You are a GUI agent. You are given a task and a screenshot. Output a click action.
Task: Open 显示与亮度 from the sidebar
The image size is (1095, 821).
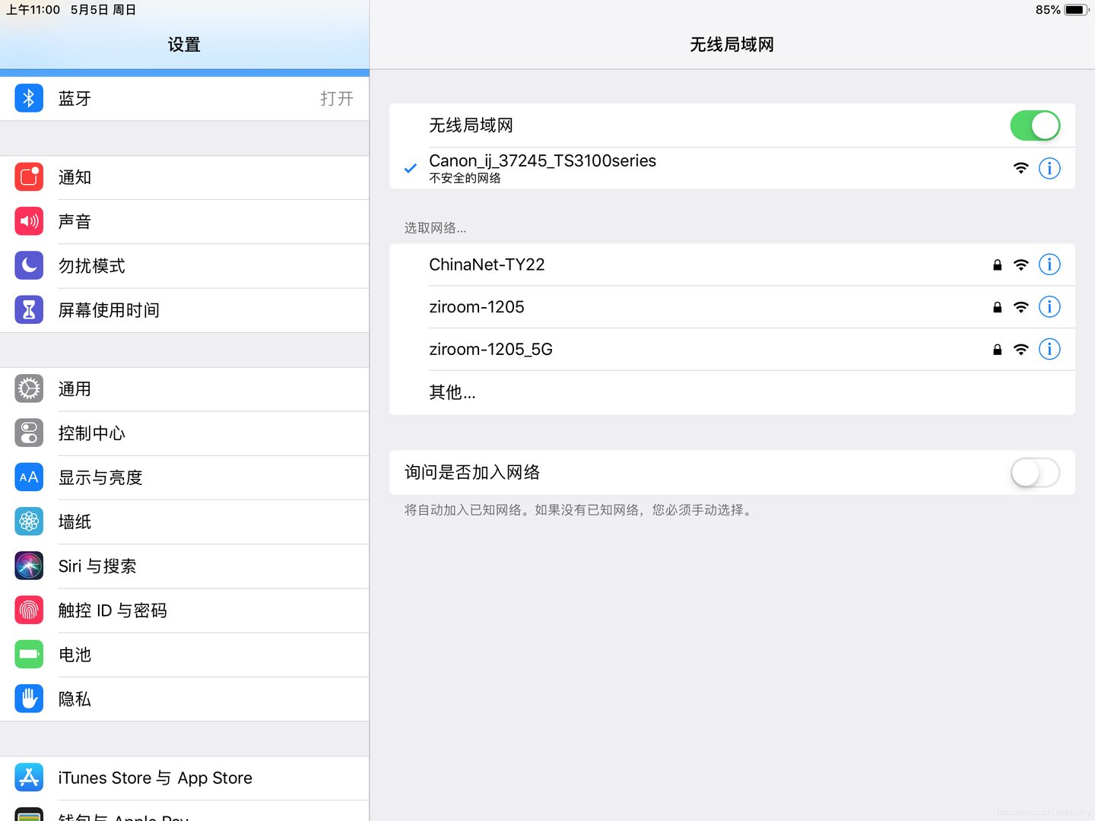[x=100, y=477]
